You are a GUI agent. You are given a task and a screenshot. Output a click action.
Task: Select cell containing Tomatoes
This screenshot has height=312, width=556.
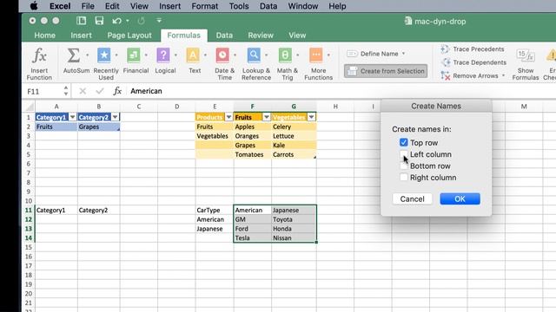point(252,154)
